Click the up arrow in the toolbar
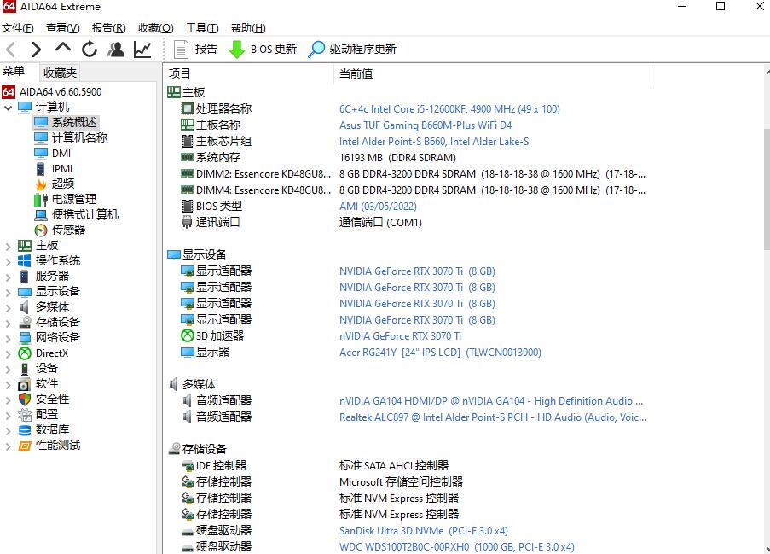The height and width of the screenshot is (554, 770). point(63,49)
